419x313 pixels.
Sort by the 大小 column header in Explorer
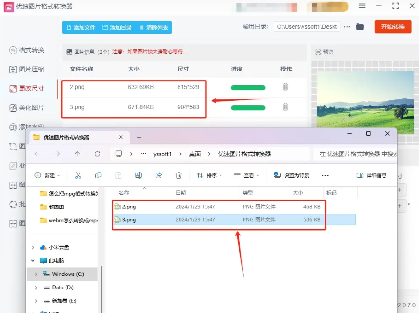(x=298, y=193)
